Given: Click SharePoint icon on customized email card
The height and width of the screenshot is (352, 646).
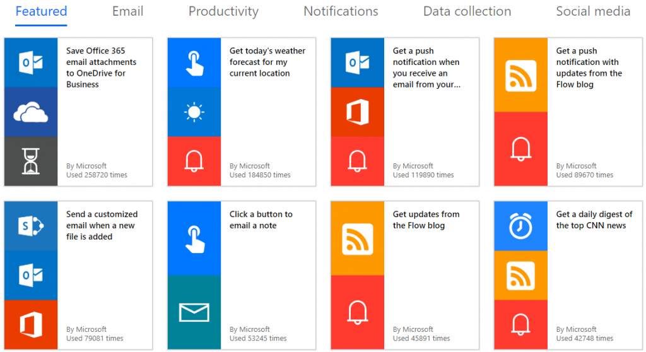Looking at the screenshot, I should tap(31, 226).
